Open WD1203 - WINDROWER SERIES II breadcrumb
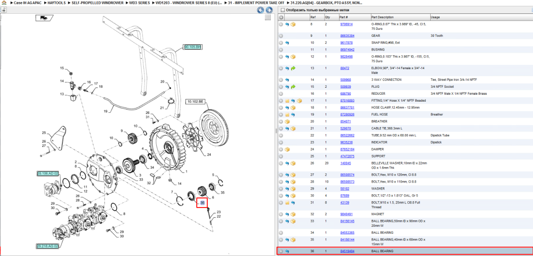The image size is (533, 256). pyautogui.click(x=189, y=3)
